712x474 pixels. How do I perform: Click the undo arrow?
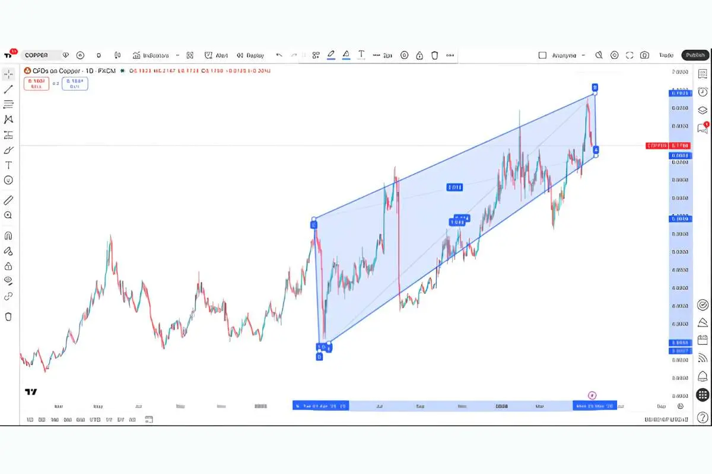tap(279, 55)
